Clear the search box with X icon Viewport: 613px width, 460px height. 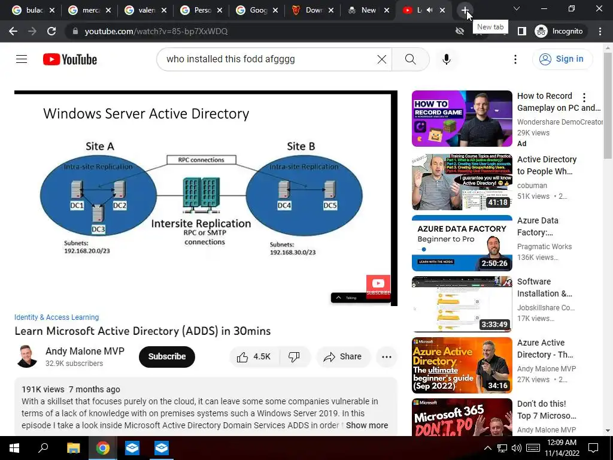tap(381, 59)
